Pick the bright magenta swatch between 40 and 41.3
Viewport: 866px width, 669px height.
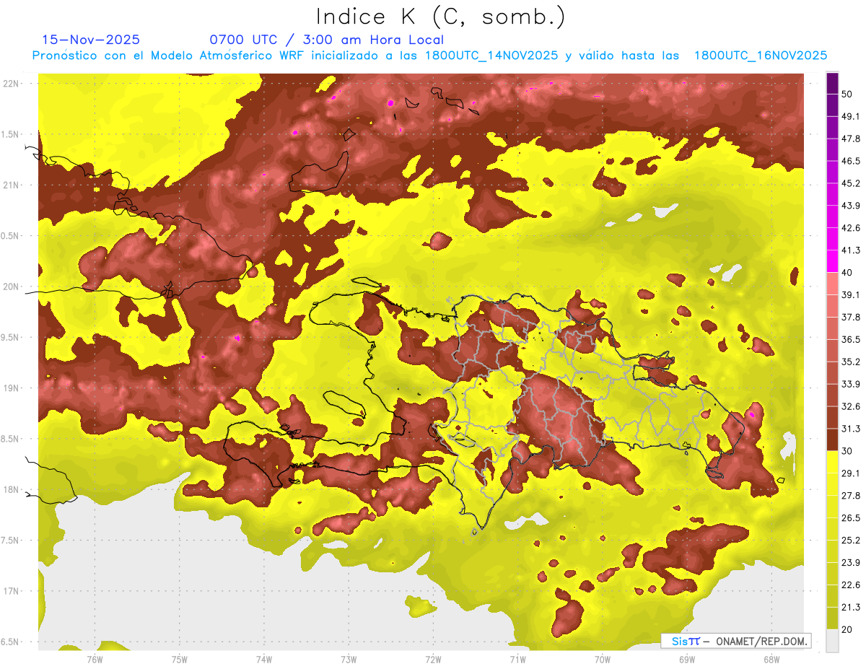[832, 261]
